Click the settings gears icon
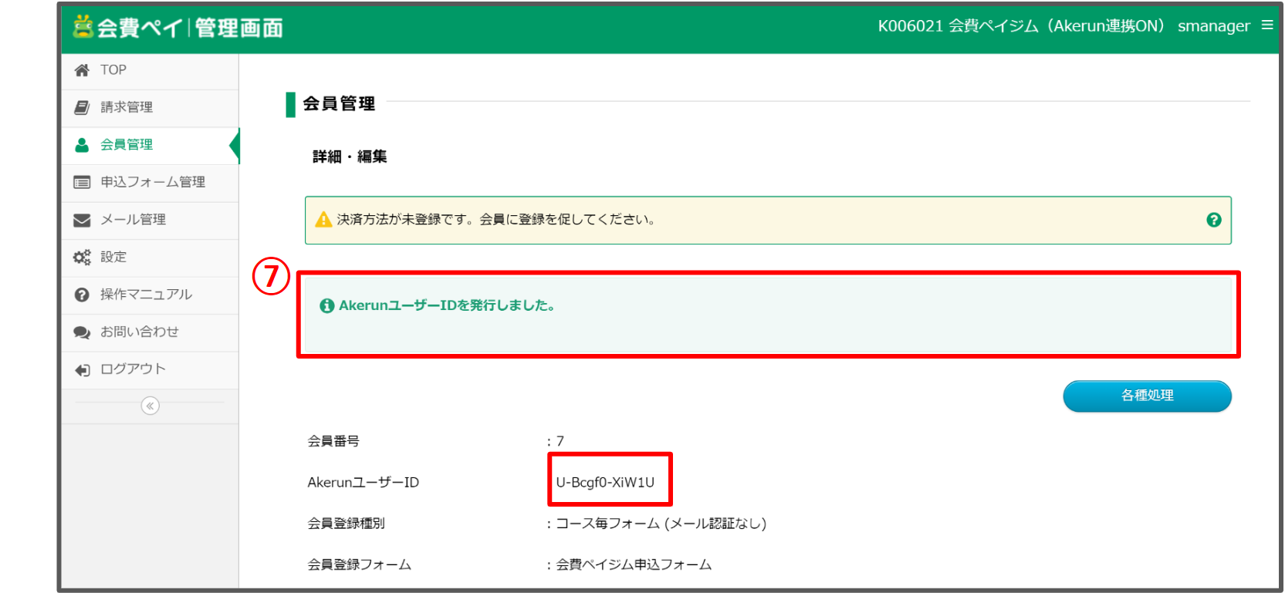The image size is (1285, 593). 82,257
